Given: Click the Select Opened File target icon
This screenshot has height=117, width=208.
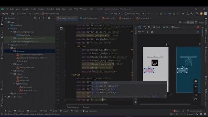Looking at the screenshot, I should point(35,18).
